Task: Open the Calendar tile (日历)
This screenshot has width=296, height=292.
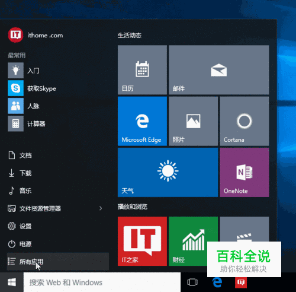Action: tap(142, 70)
